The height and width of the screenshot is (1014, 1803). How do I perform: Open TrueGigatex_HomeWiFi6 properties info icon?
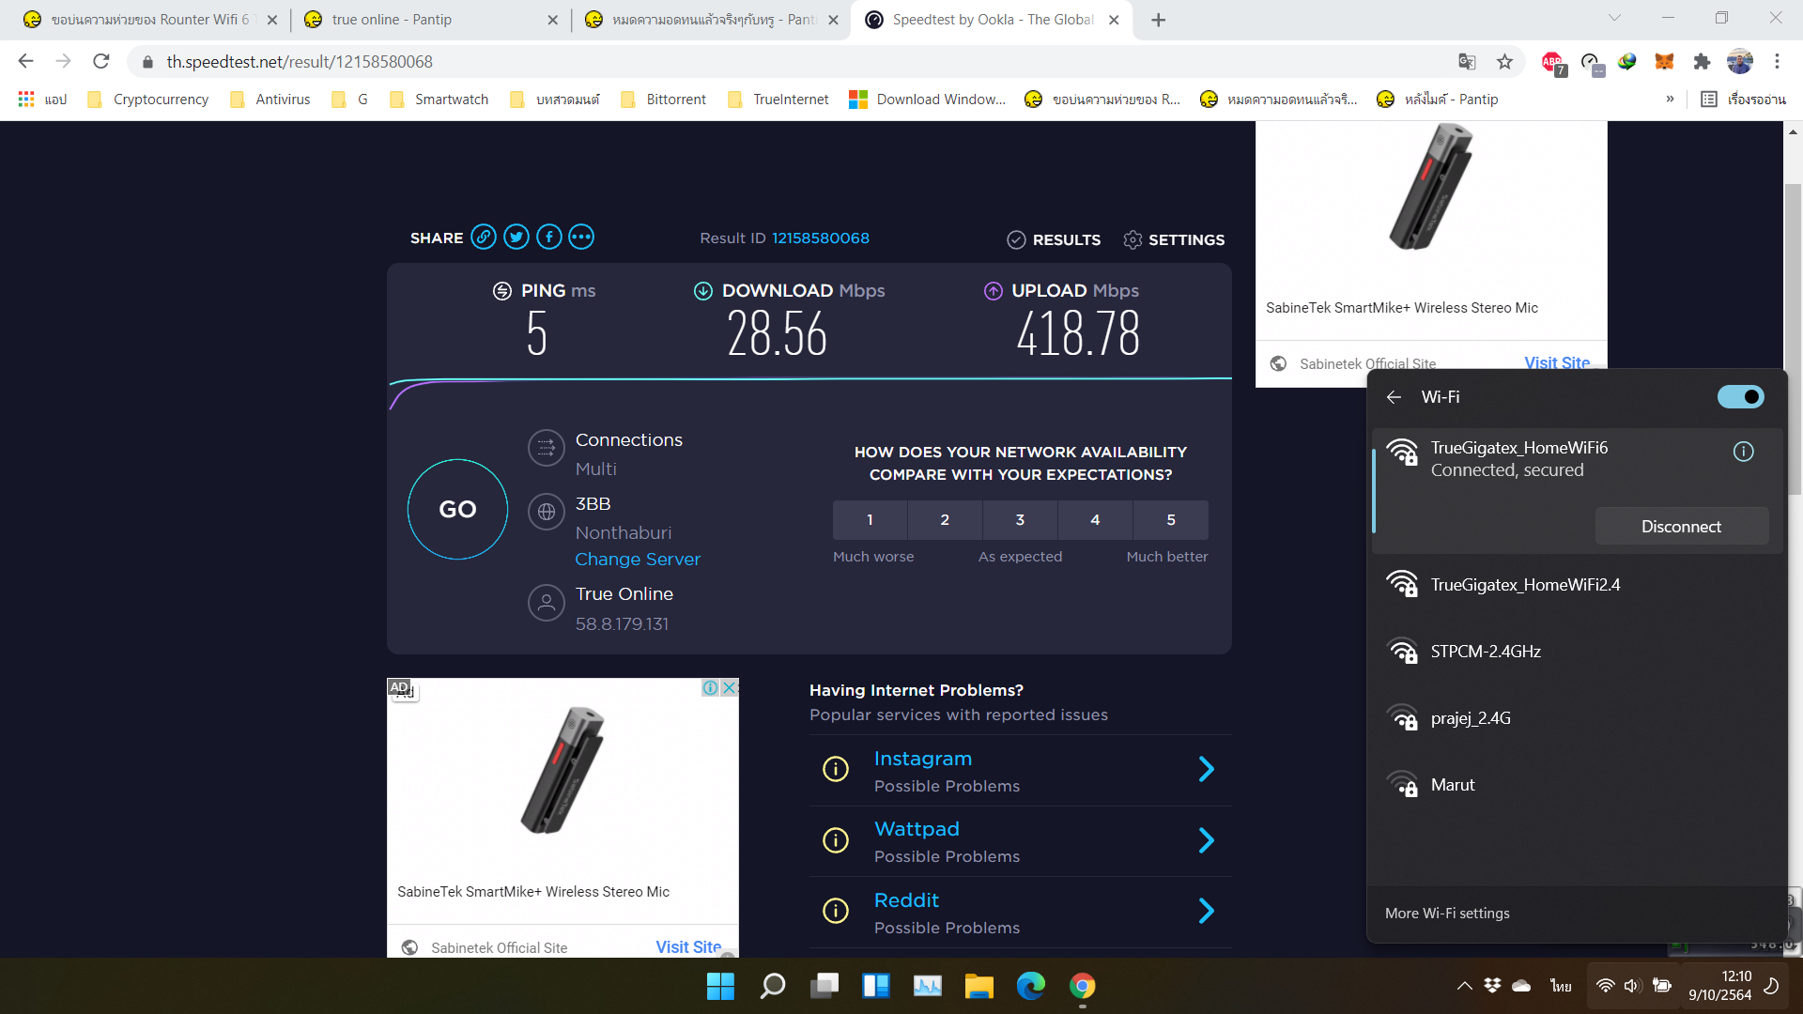point(1743,452)
